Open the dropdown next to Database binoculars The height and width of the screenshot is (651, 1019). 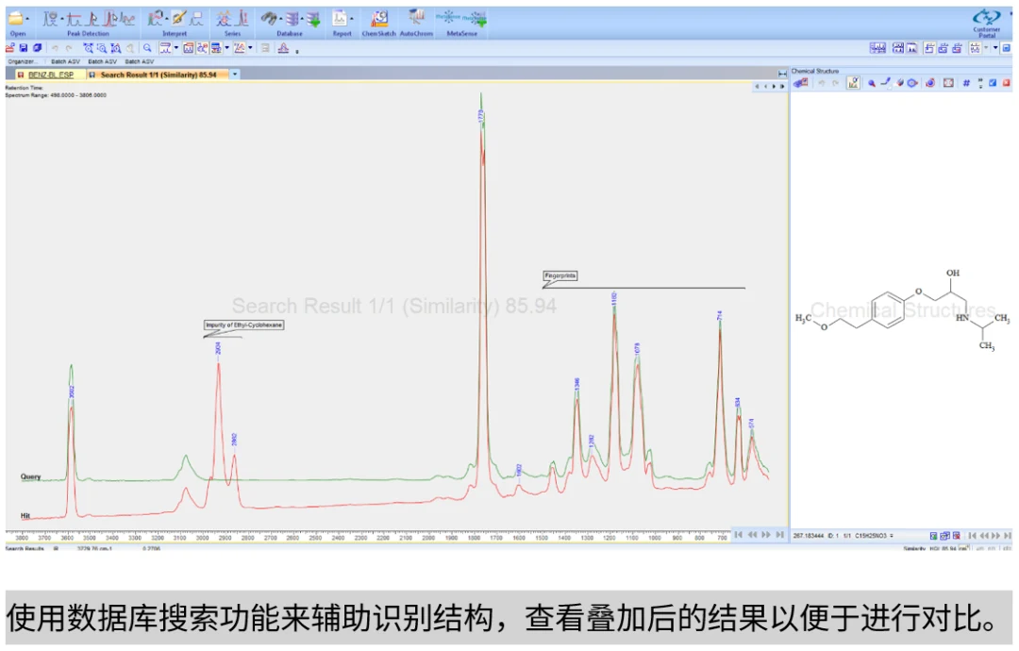(280, 19)
